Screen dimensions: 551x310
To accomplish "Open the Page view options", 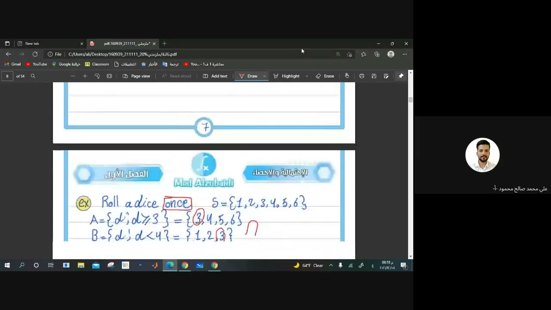I will (136, 76).
